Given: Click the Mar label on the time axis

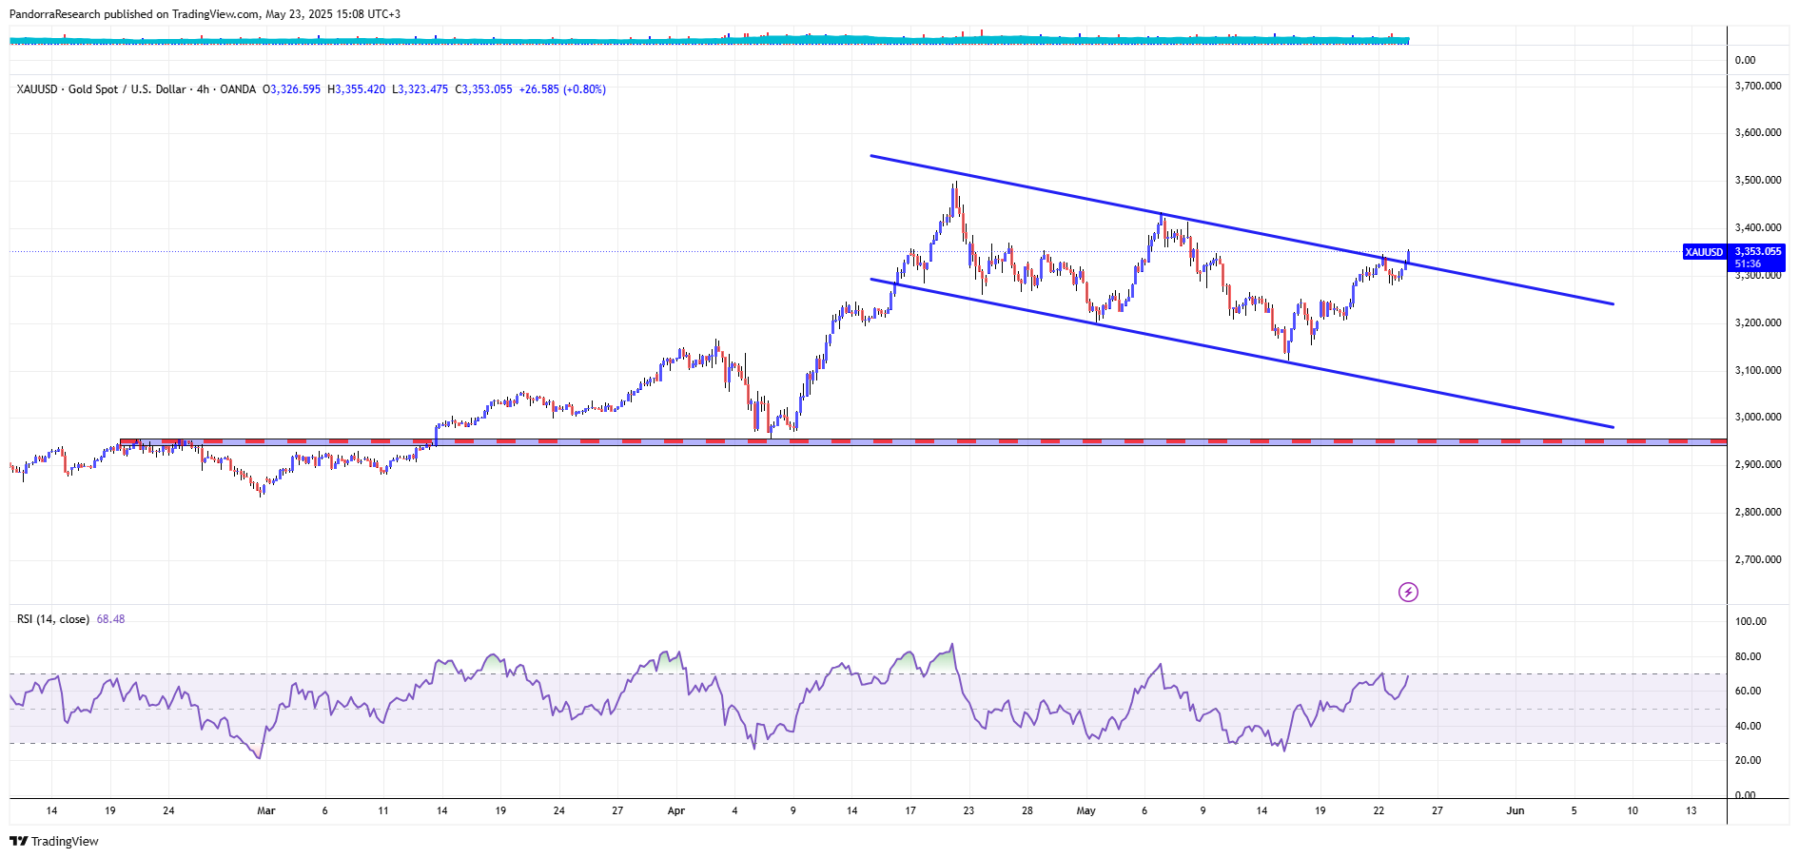Looking at the screenshot, I should (x=266, y=811).
